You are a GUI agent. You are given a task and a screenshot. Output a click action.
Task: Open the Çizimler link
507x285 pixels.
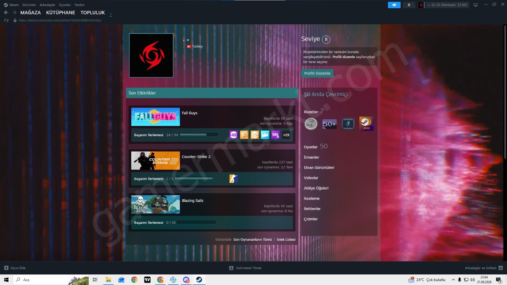click(311, 219)
